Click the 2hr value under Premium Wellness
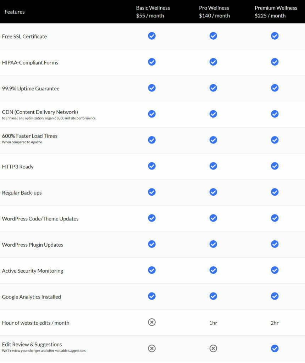This screenshot has width=305, height=363. (274, 323)
